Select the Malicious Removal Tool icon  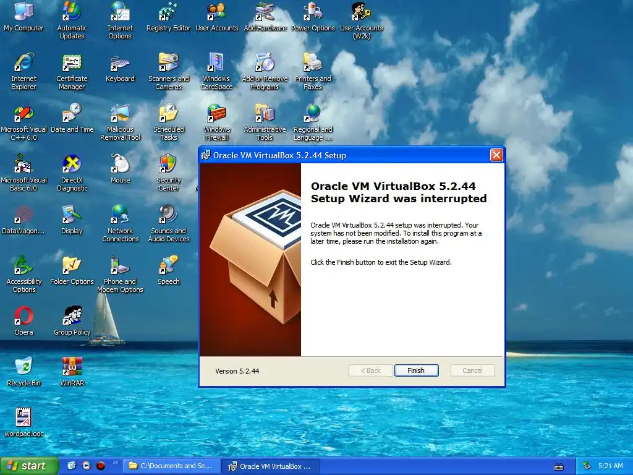click(120, 122)
